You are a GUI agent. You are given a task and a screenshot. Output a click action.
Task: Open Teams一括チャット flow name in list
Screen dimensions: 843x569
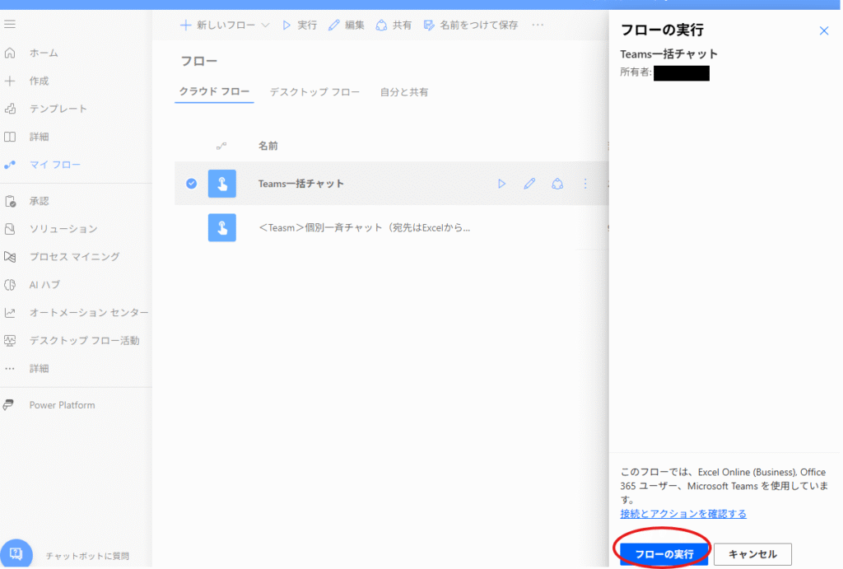[301, 184]
